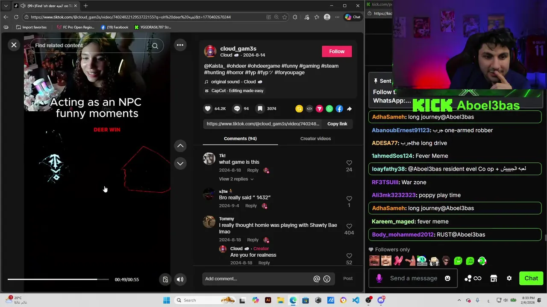Get the embed code icon
The height and width of the screenshot is (307, 547).
point(309,109)
